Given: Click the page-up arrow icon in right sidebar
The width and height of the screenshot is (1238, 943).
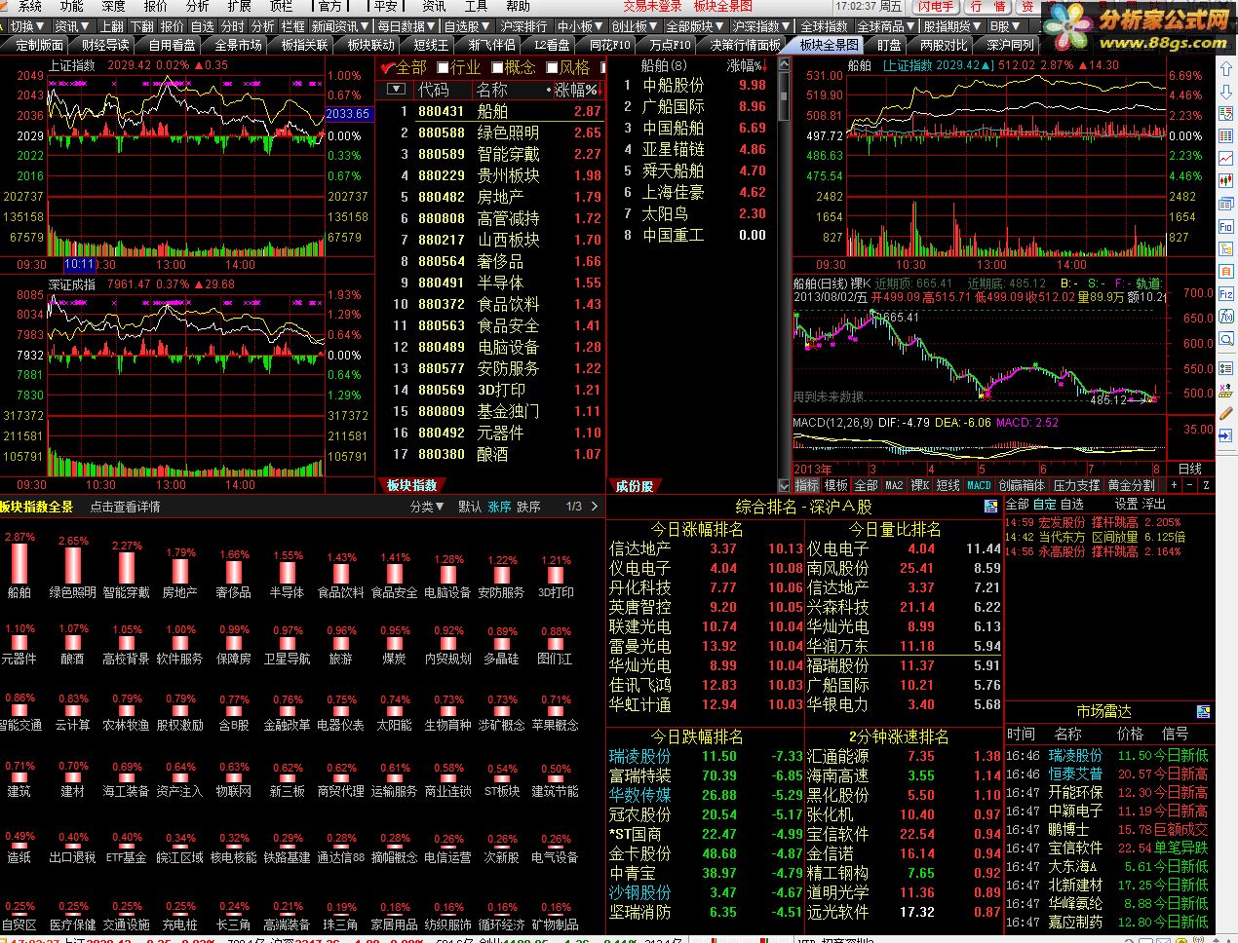Looking at the screenshot, I should [x=1226, y=70].
